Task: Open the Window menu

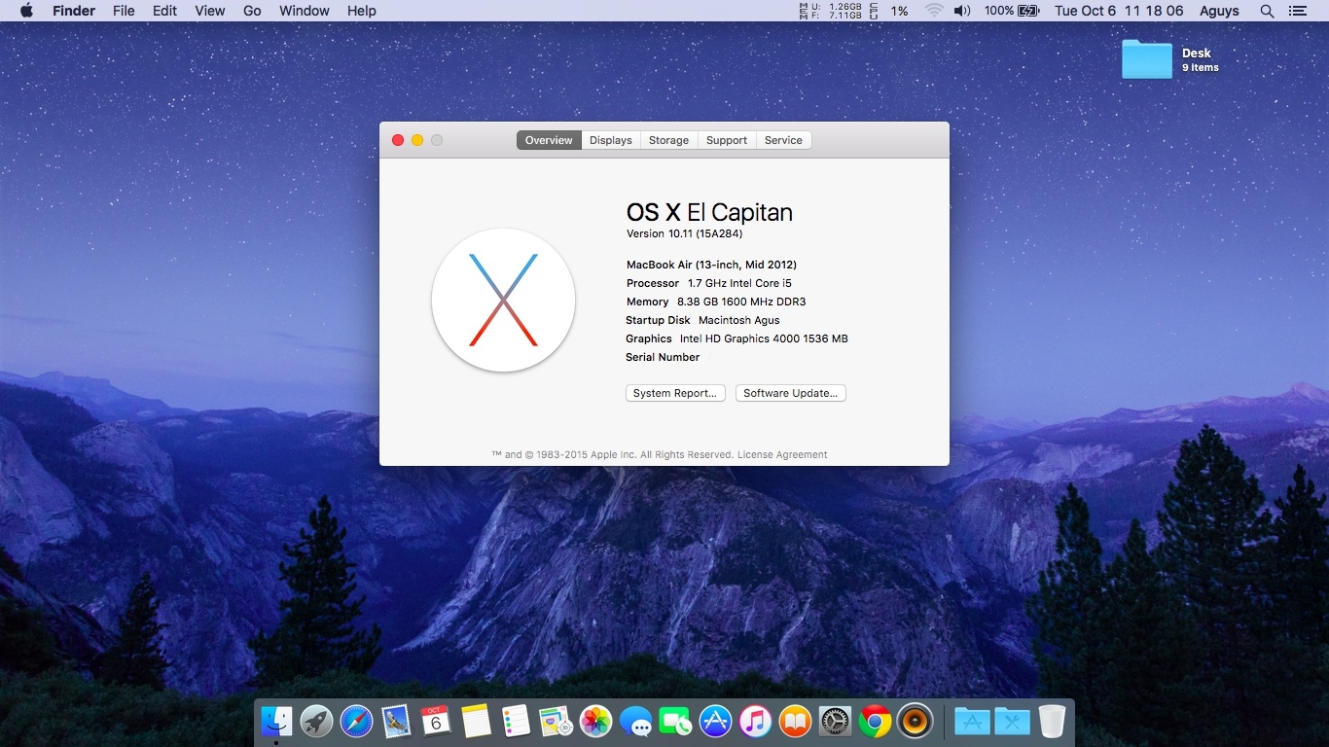Action: 305,11
